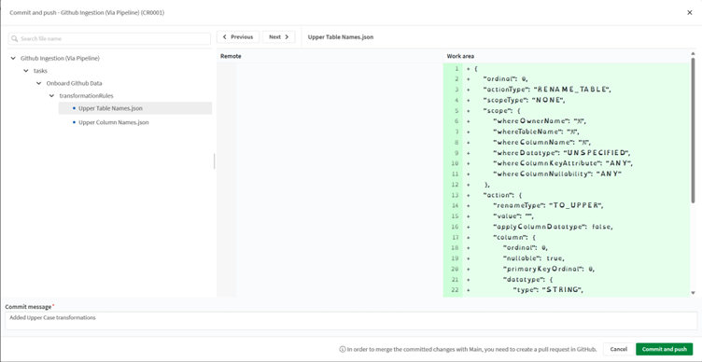Viewport: 702px width, 362px height.
Task: Click the "nullable": true line
Action: (x=534, y=258)
